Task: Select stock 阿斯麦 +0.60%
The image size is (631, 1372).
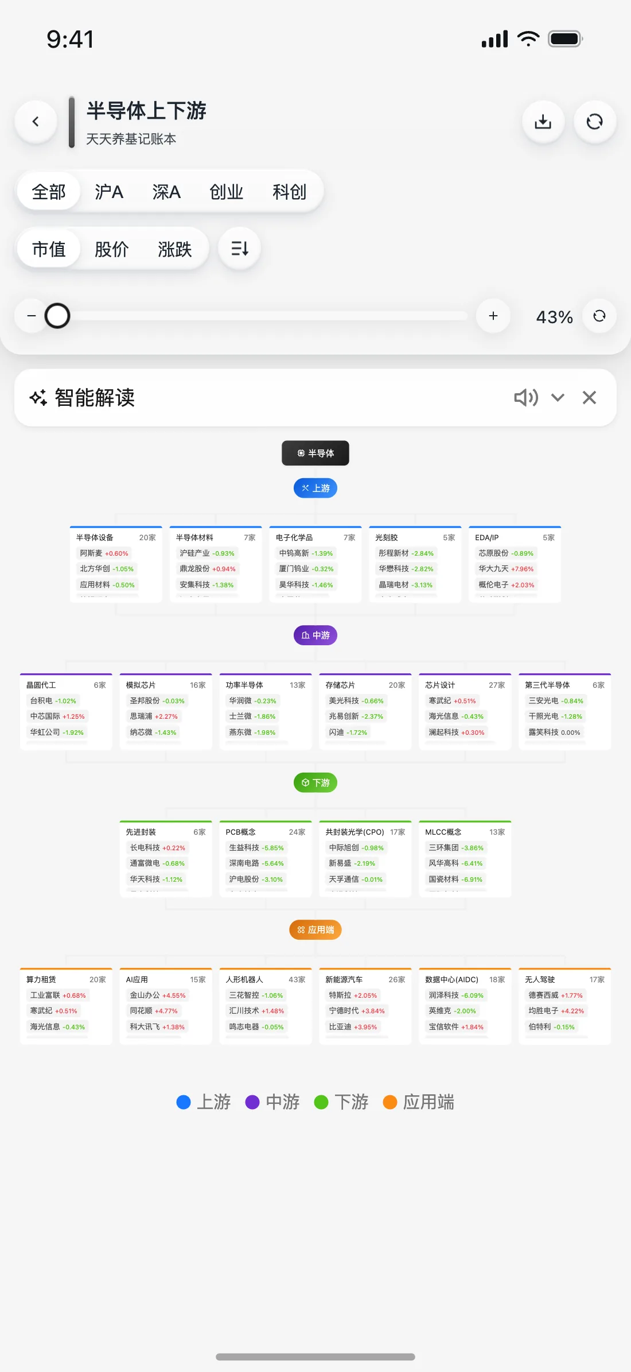Action: (x=104, y=553)
